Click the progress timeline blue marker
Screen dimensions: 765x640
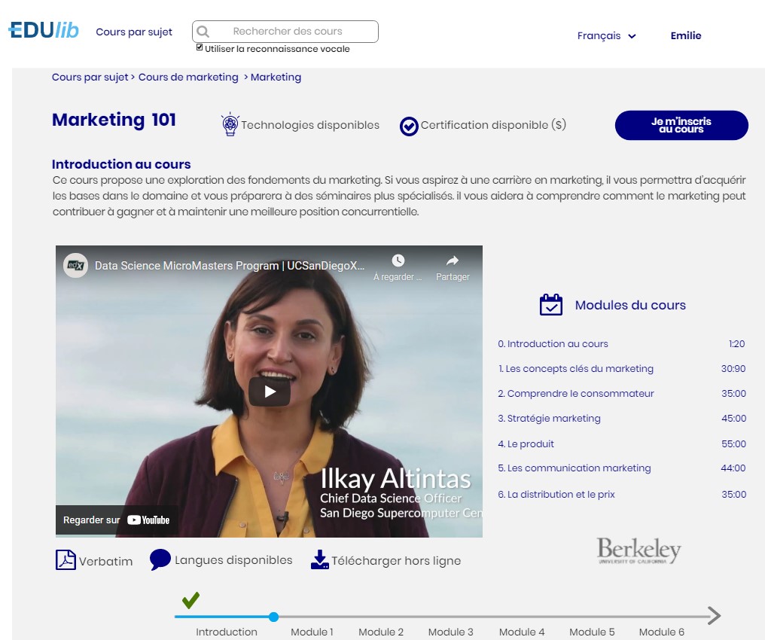coord(273,617)
